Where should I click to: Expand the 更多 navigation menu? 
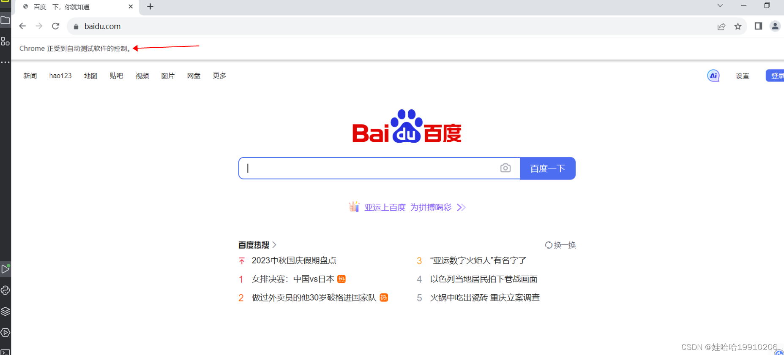tap(219, 76)
